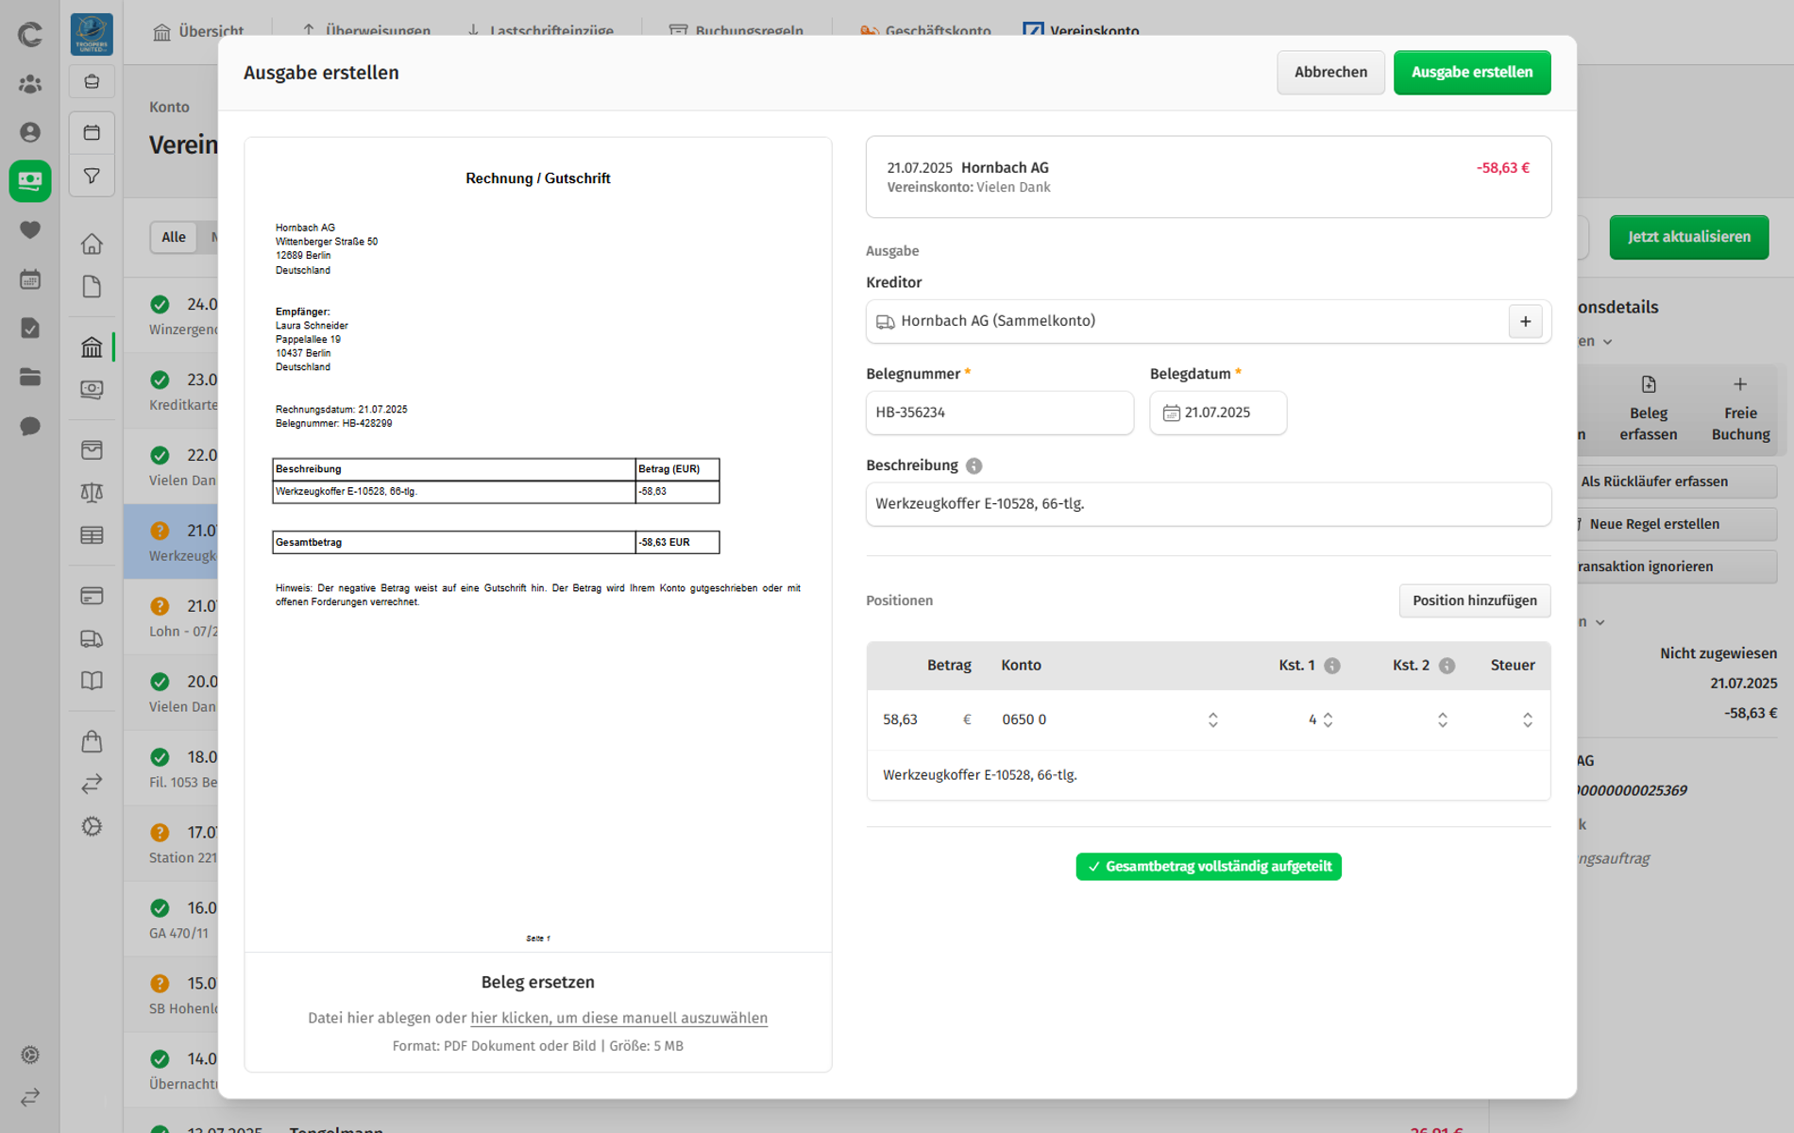Click the Gesamtbetrag vollständig aufgeteilt badge
Image resolution: width=1794 pixels, height=1133 pixels.
(1208, 867)
